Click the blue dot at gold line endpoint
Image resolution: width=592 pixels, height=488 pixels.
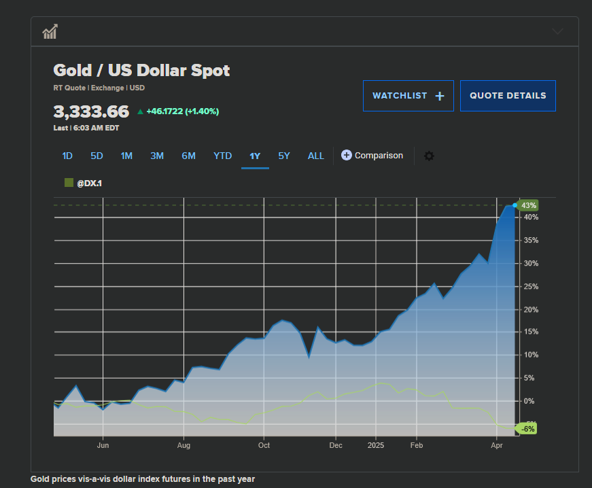pyautogui.click(x=515, y=205)
